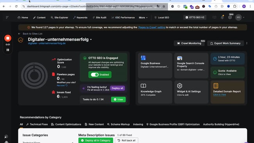Open the Quota: Available card
The width and height of the screenshot is (254, 143).
click(x=227, y=72)
